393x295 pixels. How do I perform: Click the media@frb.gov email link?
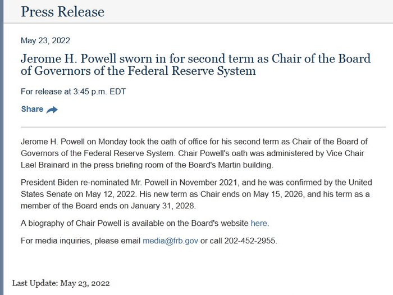(x=170, y=240)
